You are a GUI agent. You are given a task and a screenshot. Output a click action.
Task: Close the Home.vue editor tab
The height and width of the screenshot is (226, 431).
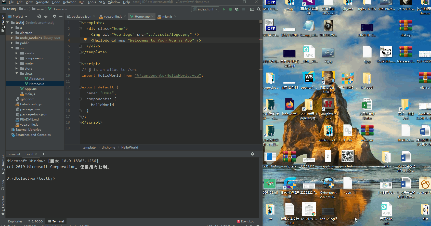tap(152, 17)
